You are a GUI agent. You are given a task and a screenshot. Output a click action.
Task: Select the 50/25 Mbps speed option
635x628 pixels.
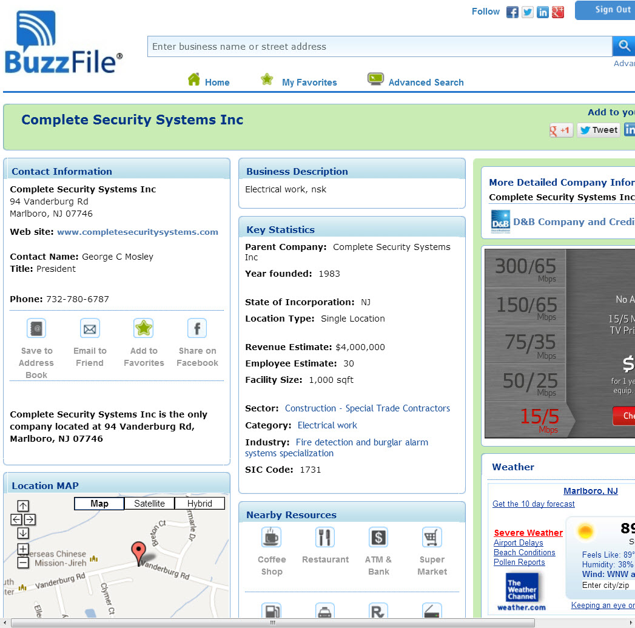[x=525, y=382]
